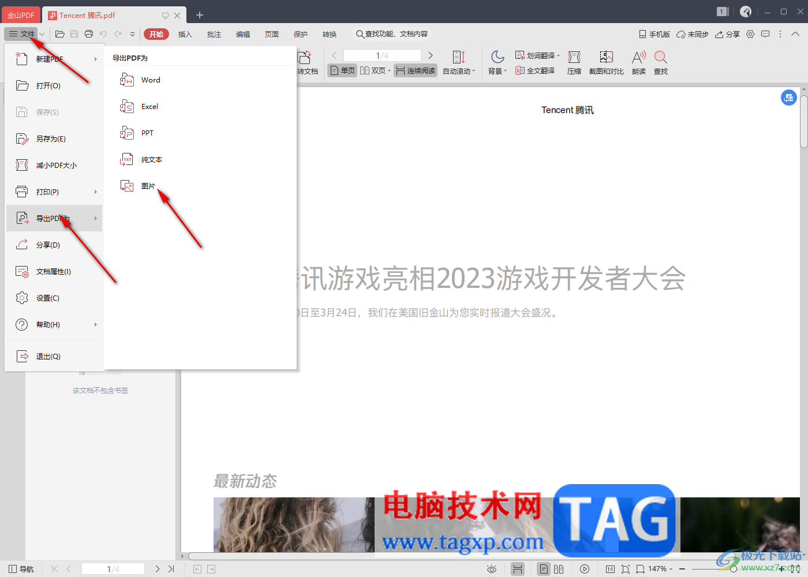808x577 pixels.
Task: Collapse the ribbon with the up chevron
Action: coord(795,34)
